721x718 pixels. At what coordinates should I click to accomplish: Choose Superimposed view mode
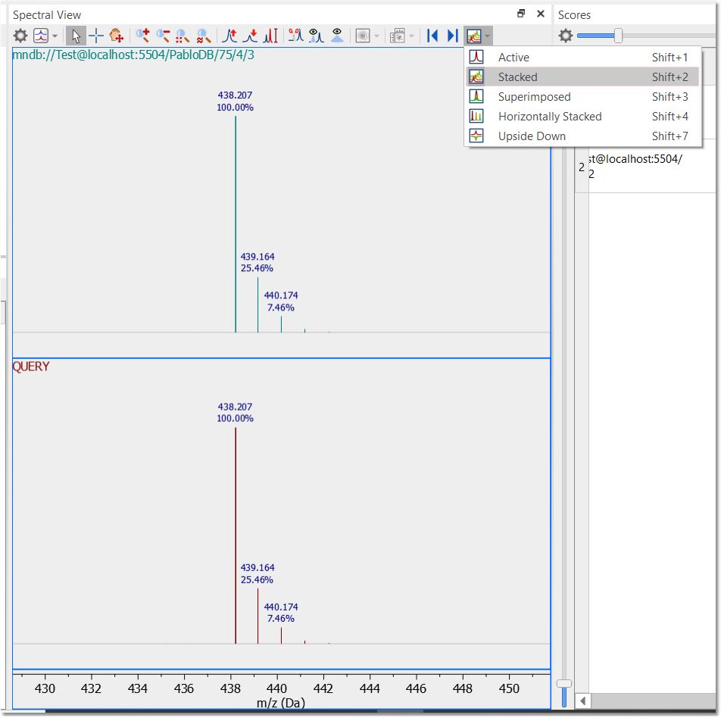(x=582, y=97)
